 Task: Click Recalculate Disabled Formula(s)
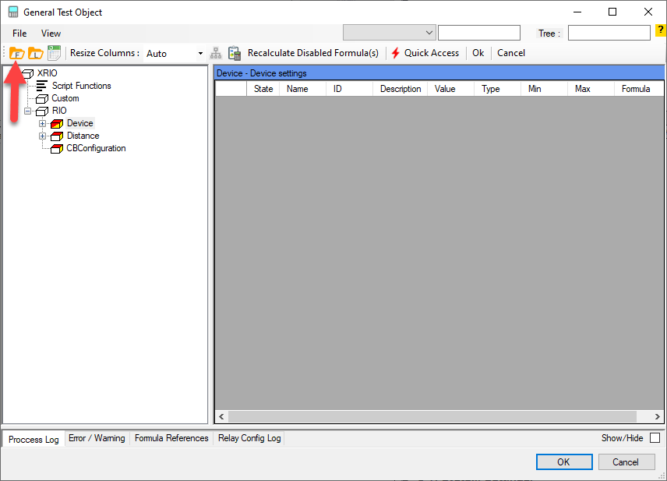(312, 53)
